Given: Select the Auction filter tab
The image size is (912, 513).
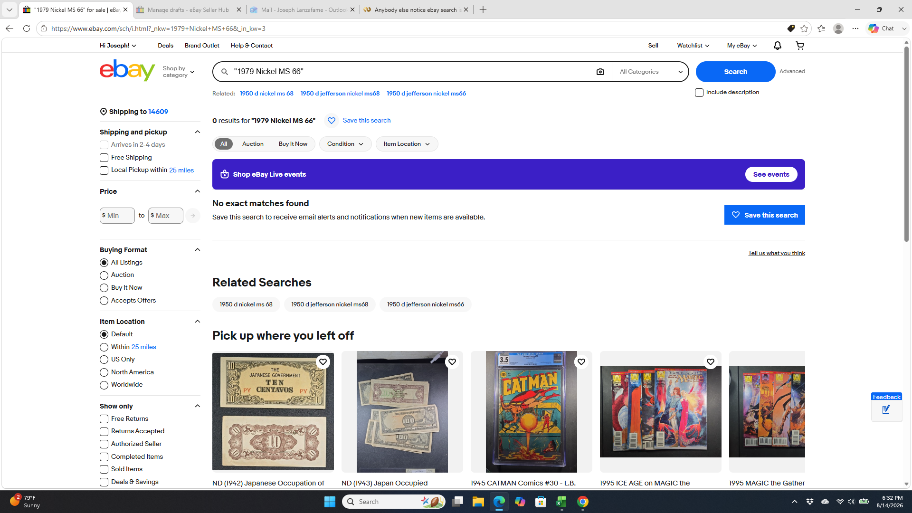Looking at the screenshot, I should coord(253,144).
